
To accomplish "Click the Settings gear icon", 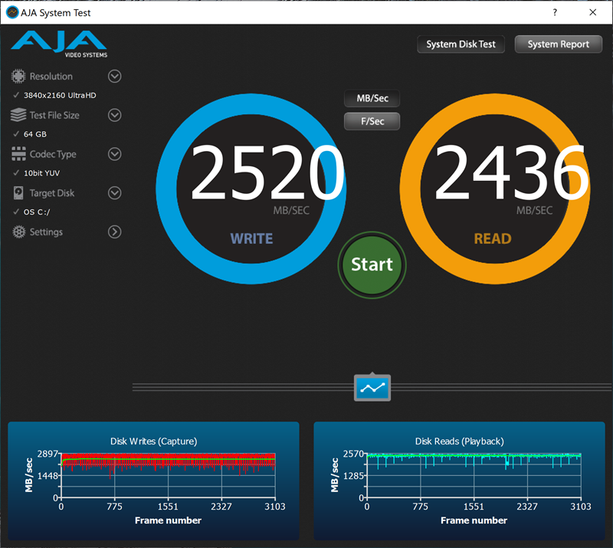I will coord(18,231).
